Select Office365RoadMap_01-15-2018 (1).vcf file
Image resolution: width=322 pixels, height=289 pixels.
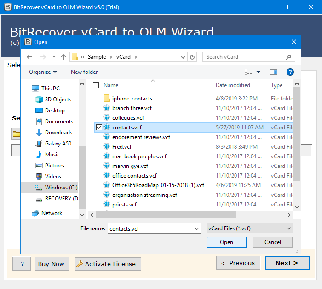click(x=158, y=185)
